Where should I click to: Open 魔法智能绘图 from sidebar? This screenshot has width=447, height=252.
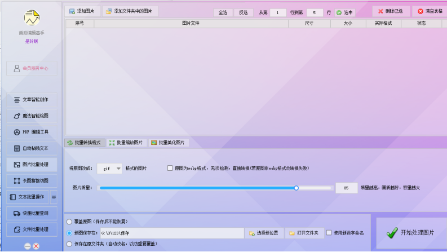pos(32,116)
